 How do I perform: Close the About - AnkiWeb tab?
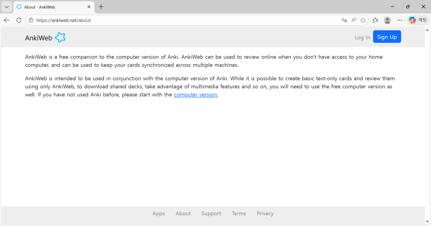pos(89,7)
